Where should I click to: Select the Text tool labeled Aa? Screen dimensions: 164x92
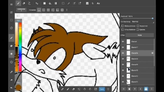(x=98, y=3)
